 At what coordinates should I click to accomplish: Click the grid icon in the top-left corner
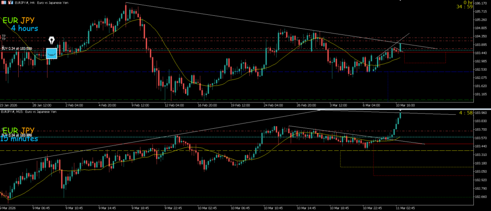[x=3, y=3]
